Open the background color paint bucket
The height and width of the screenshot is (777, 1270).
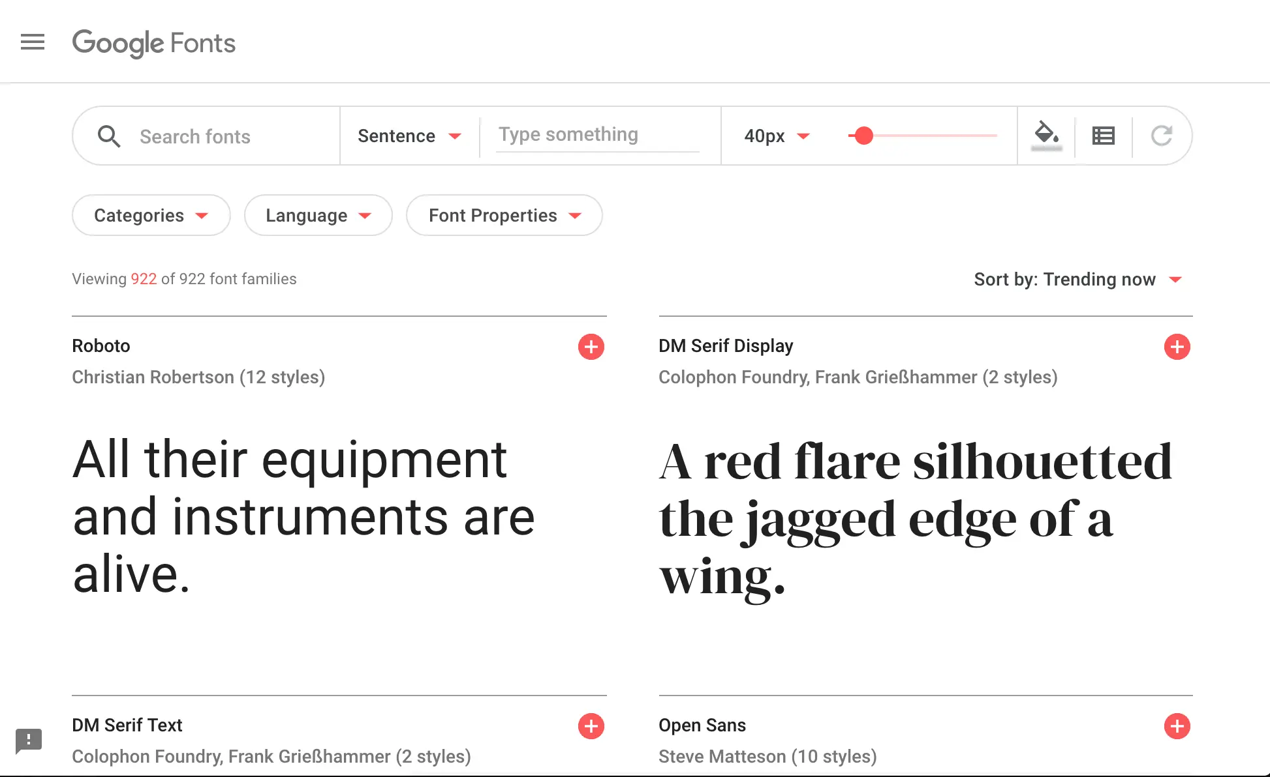[x=1046, y=135]
